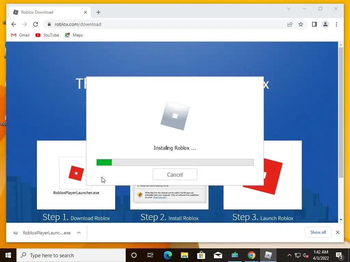Click the network icon in system tray
The height and width of the screenshot is (262, 350).
[298, 255]
